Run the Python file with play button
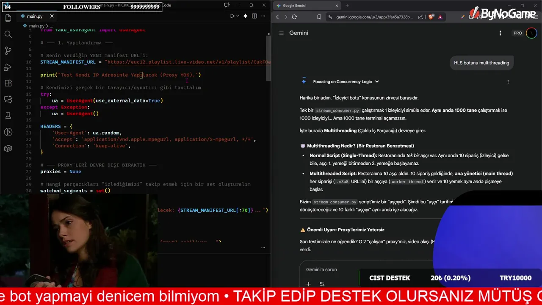 tap(232, 16)
